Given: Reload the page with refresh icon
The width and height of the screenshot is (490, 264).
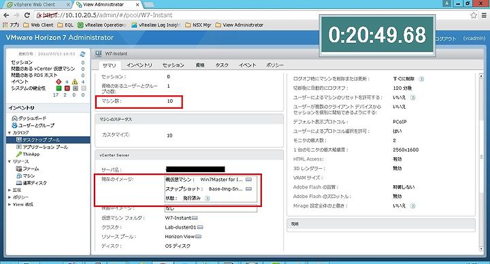Looking at the screenshot, I should pyautogui.click(x=27, y=15).
